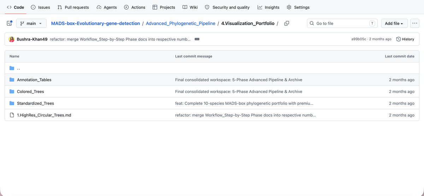Click 4.Visualization_Portfolio breadcrumb text
424x196 pixels.
click(x=248, y=23)
